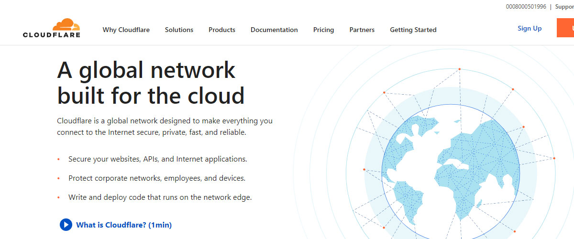Open the Solutions menu

[x=179, y=30]
